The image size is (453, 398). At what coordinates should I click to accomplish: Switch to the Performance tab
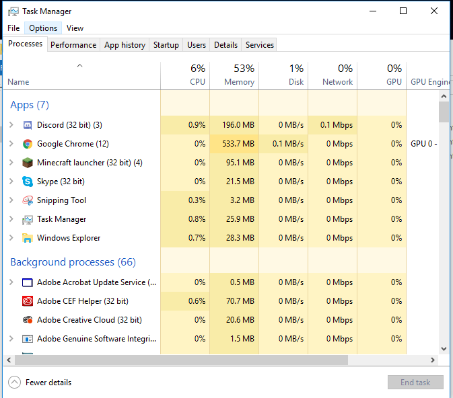[73, 45]
